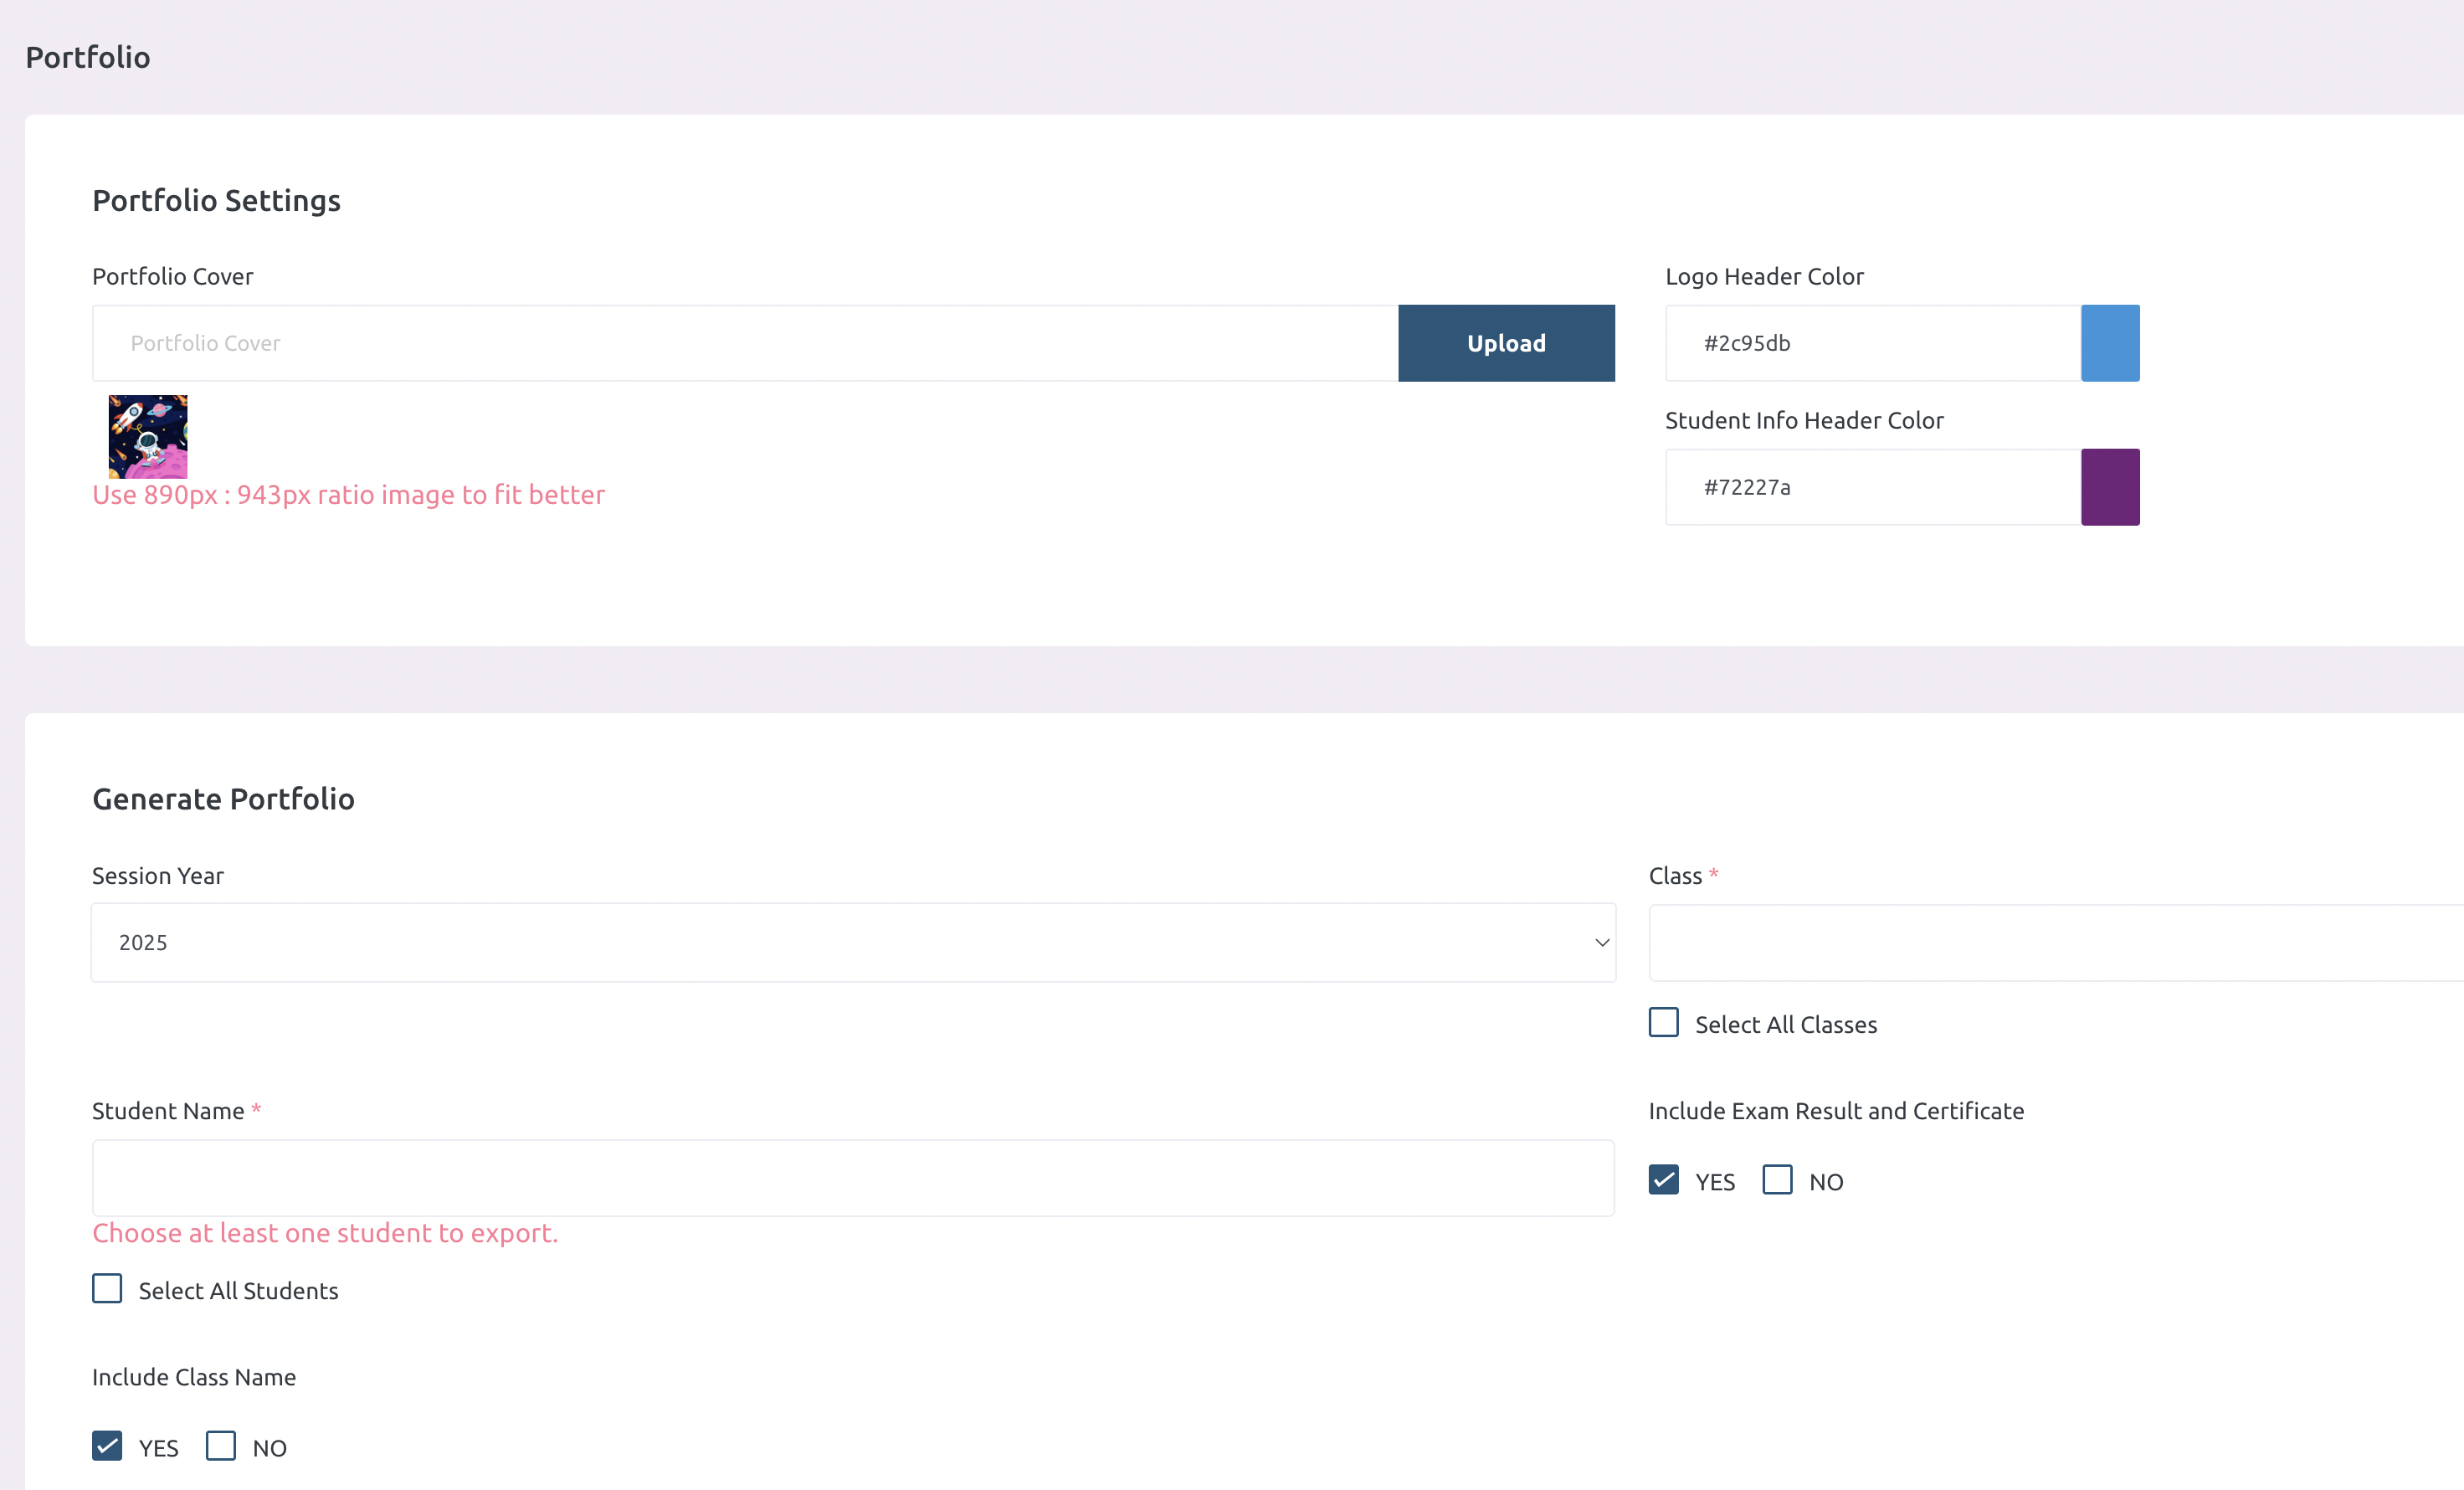This screenshot has height=1490, width=2464.
Task: Check Select All Students
Action: click(x=107, y=1288)
